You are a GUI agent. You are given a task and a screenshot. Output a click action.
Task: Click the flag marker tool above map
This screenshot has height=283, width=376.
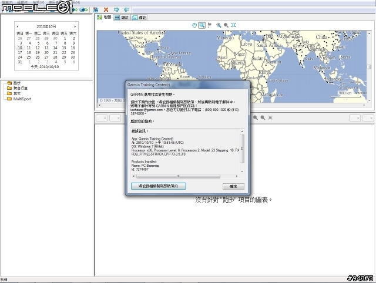pos(210,25)
